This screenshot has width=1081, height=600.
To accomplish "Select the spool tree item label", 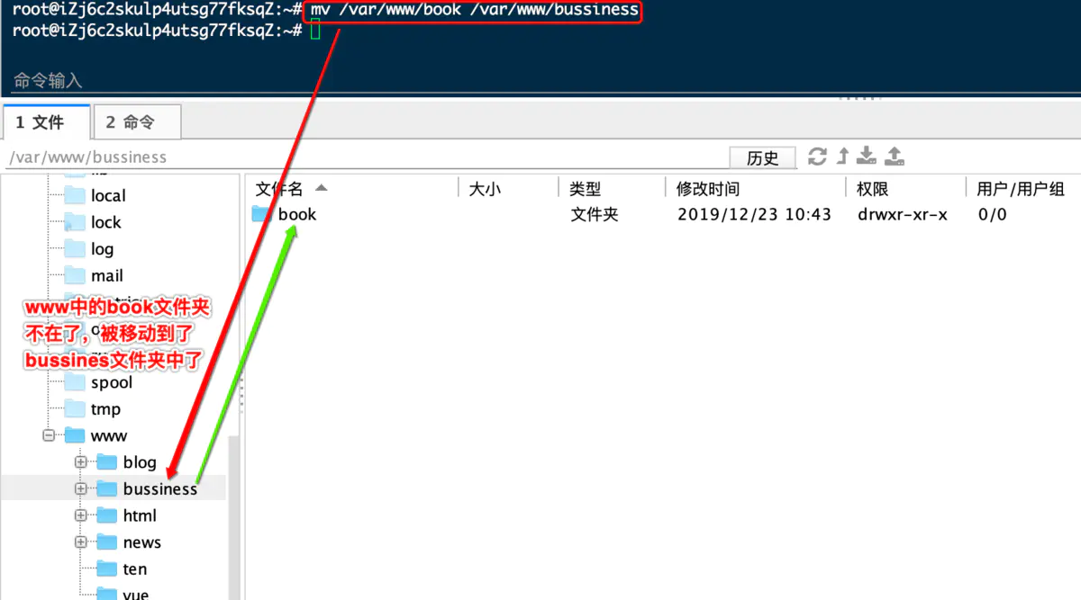I will tap(112, 382).
